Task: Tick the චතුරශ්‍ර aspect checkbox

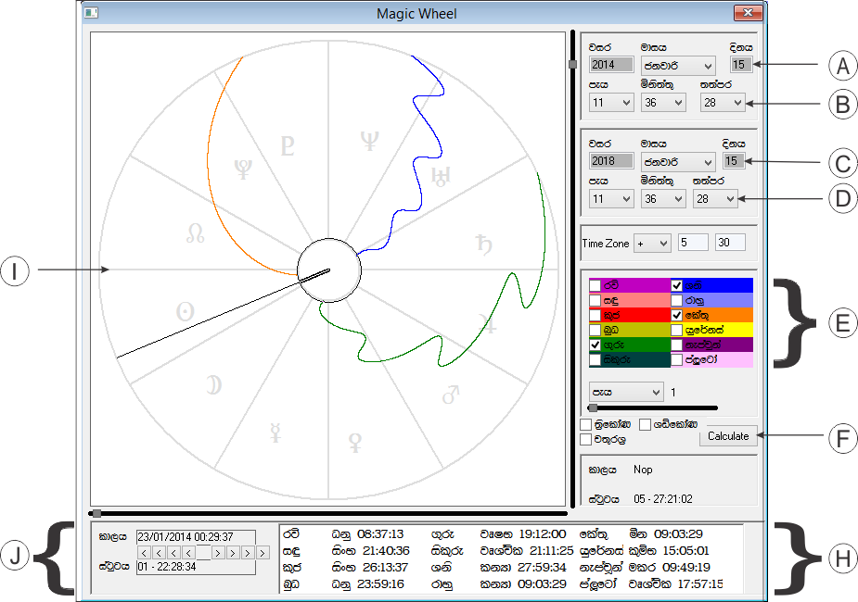Action: click(x=586, y=439)
